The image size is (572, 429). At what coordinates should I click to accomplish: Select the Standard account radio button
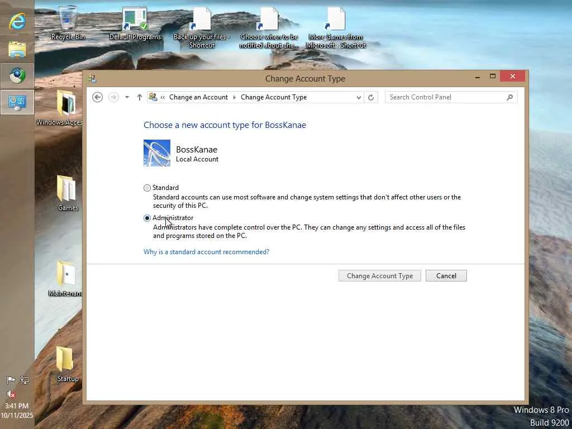click(147, 188)
